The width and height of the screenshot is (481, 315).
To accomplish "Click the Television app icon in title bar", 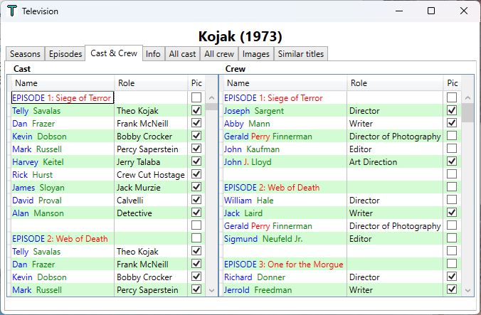I will click(12, 11).
